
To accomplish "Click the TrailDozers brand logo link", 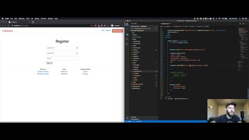I will click(x=7, y=31).
